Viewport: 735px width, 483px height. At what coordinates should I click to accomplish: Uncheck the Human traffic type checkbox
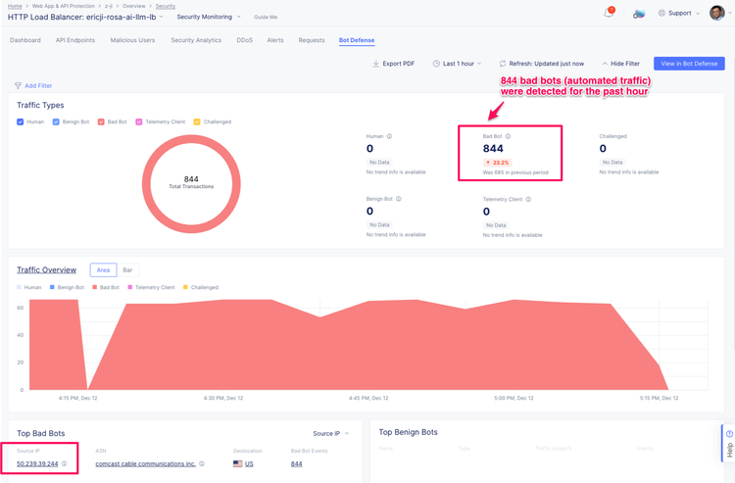pyautogui.click(x=21, y=121)
